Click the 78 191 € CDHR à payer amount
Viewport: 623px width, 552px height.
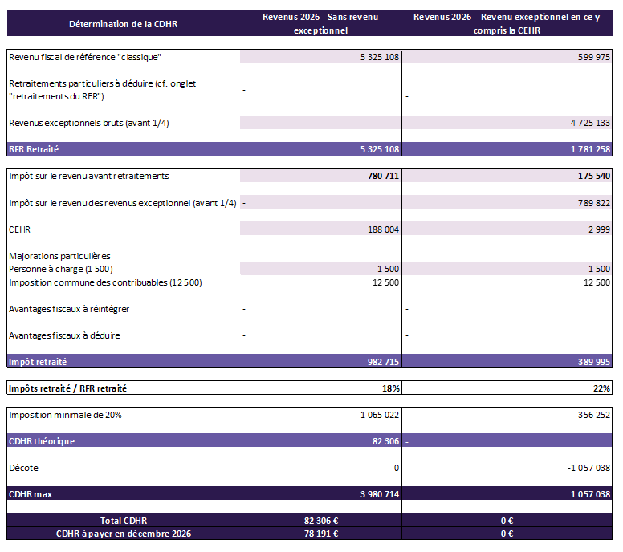point(320,533)
